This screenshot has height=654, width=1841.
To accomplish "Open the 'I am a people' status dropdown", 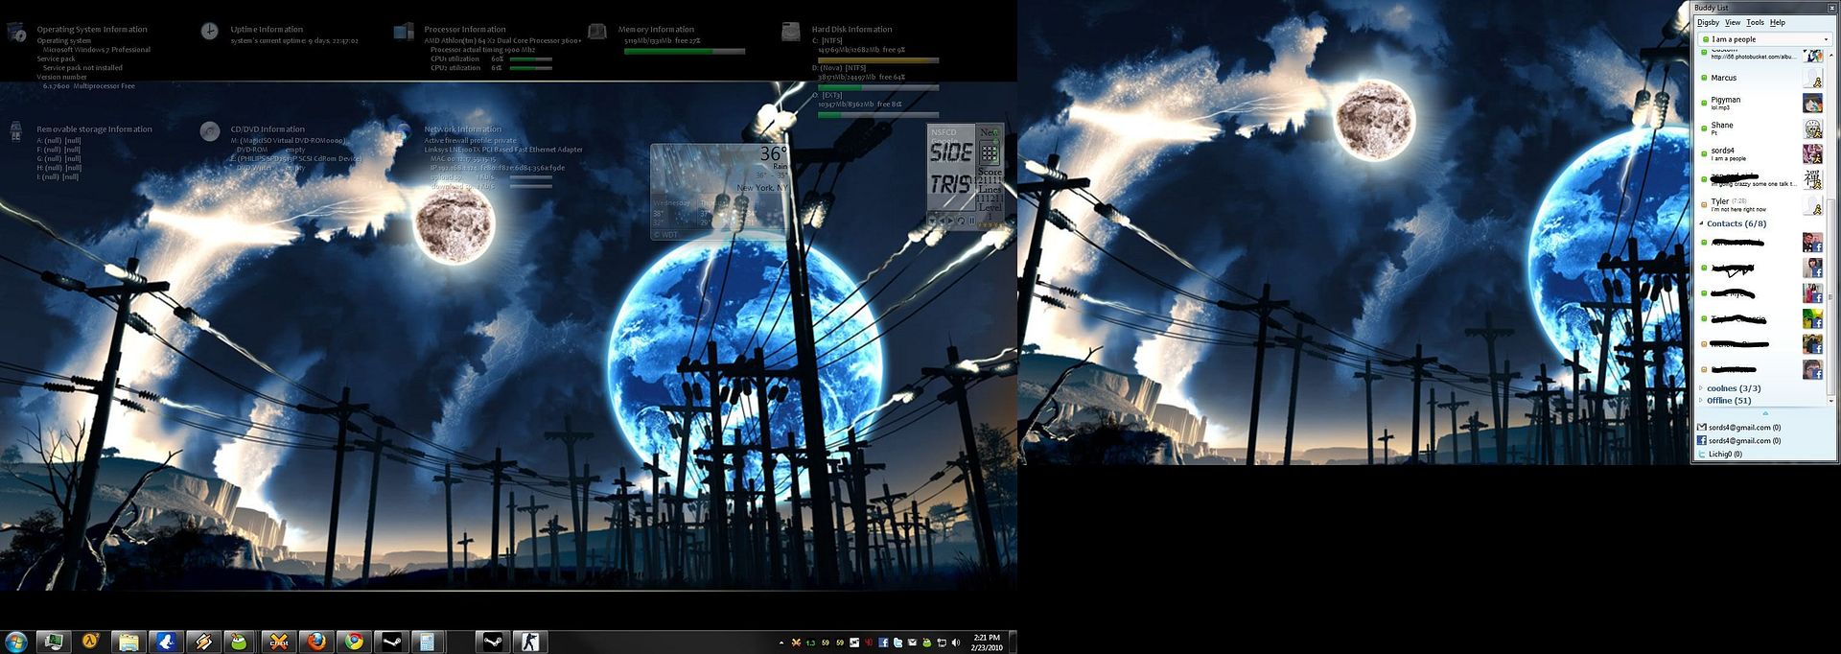I will tap(1764, 39).
